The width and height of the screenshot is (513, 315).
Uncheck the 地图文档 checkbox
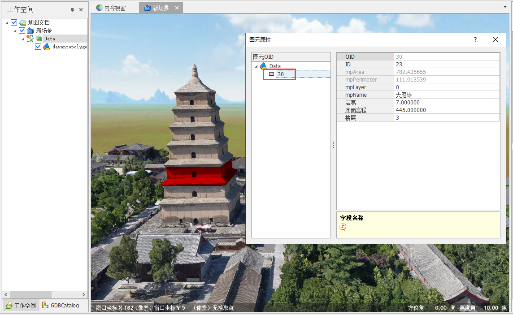pos(14,22)
